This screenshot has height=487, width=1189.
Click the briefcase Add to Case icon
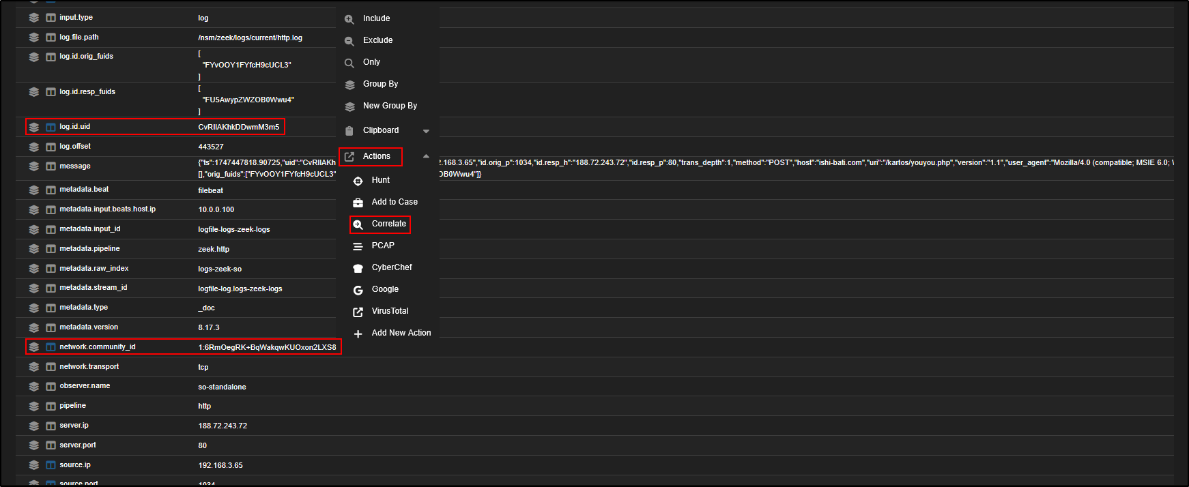pos(358,203)
